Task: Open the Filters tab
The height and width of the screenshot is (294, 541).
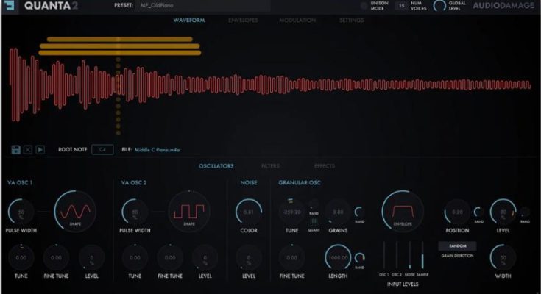Action: 271,166
